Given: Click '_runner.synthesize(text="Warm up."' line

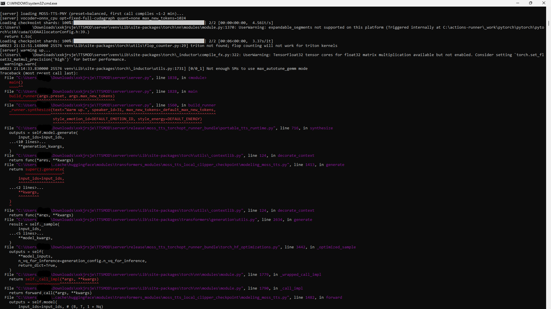Looking at the screenshot, I should pos(112,110).
